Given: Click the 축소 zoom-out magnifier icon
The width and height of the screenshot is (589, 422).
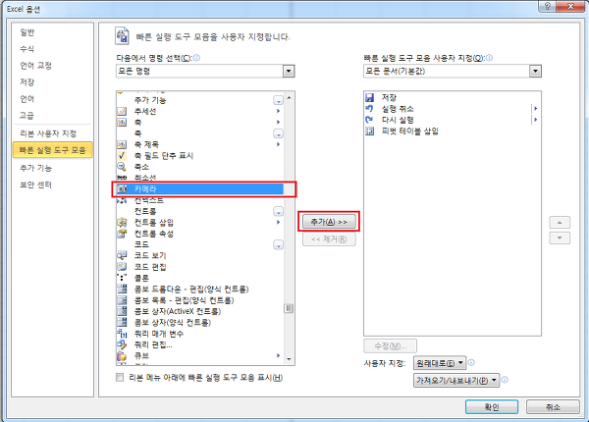Looking at the screenshot, I should [122, 166].
